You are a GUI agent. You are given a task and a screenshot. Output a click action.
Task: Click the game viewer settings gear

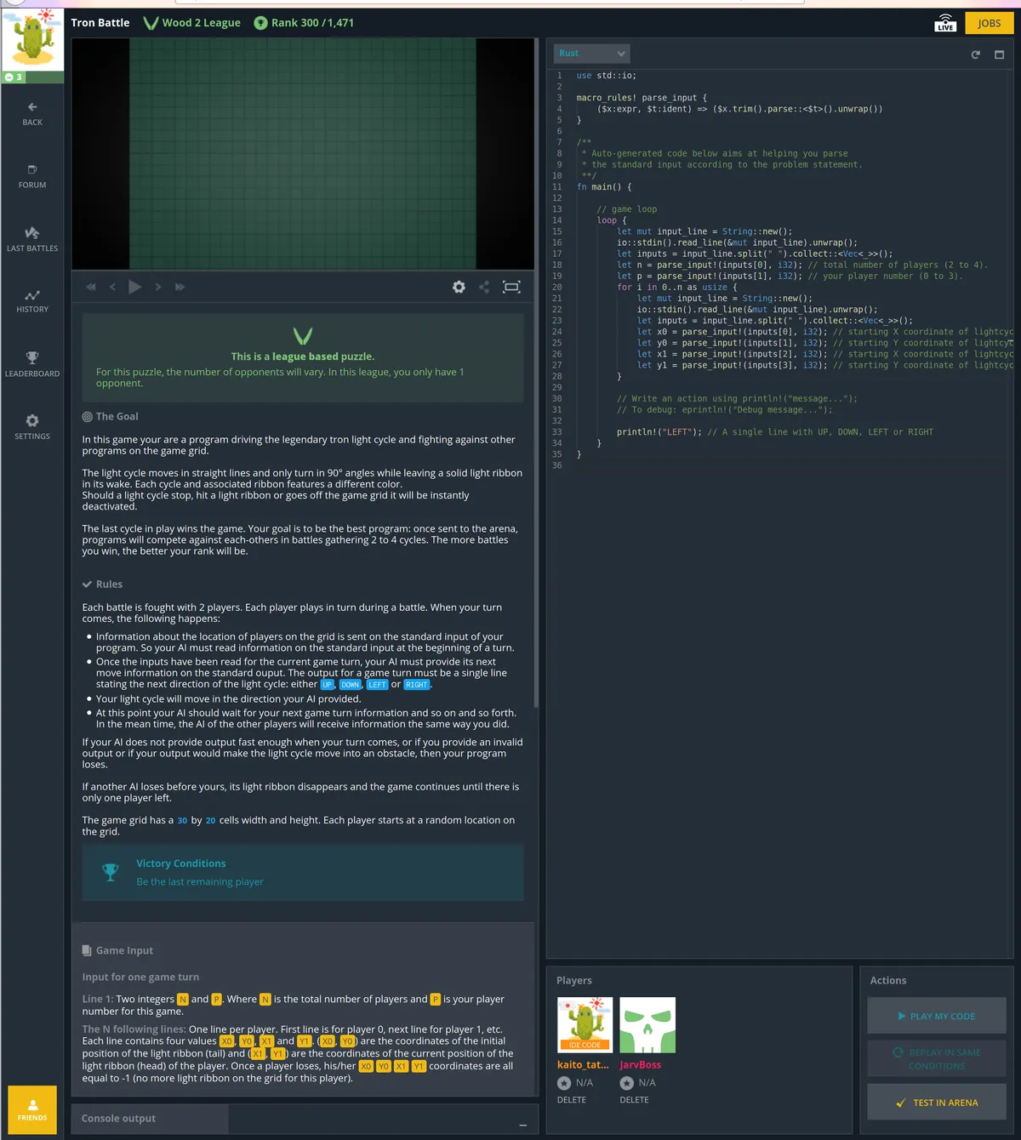(x=459, y=288)
